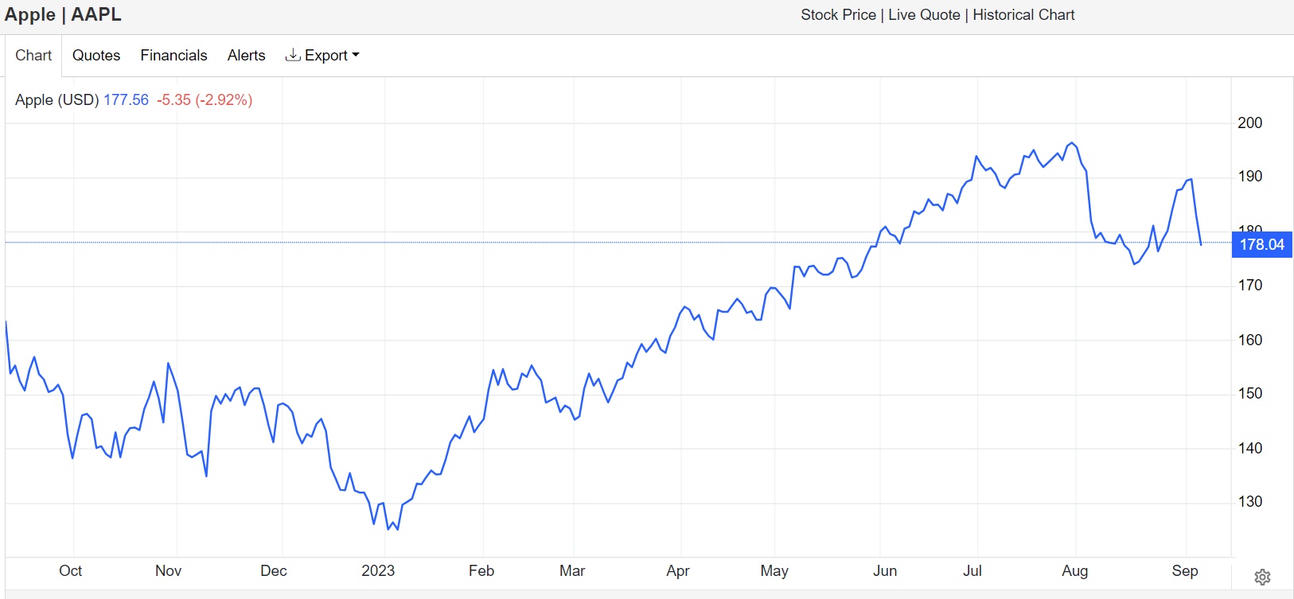Screen dimensions: 1294x599
Task: Click the 190 price axis label
Action: [1250, 177]
